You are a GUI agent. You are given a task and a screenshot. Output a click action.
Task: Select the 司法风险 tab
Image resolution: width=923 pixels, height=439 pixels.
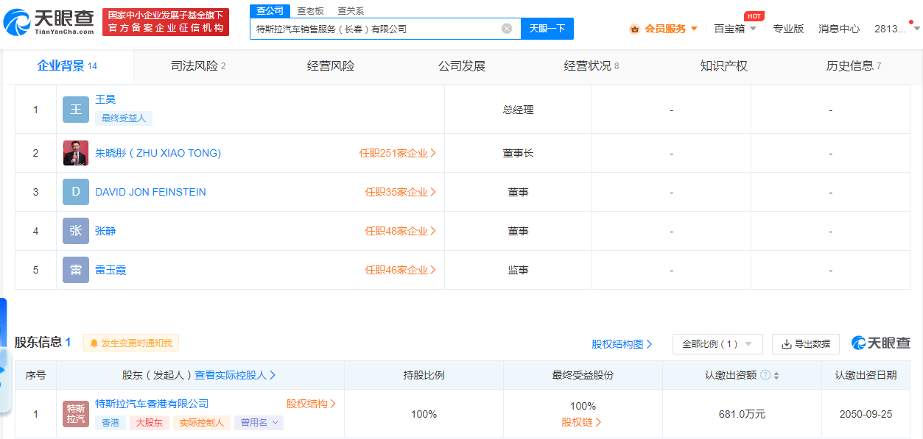tap(198, 66)
